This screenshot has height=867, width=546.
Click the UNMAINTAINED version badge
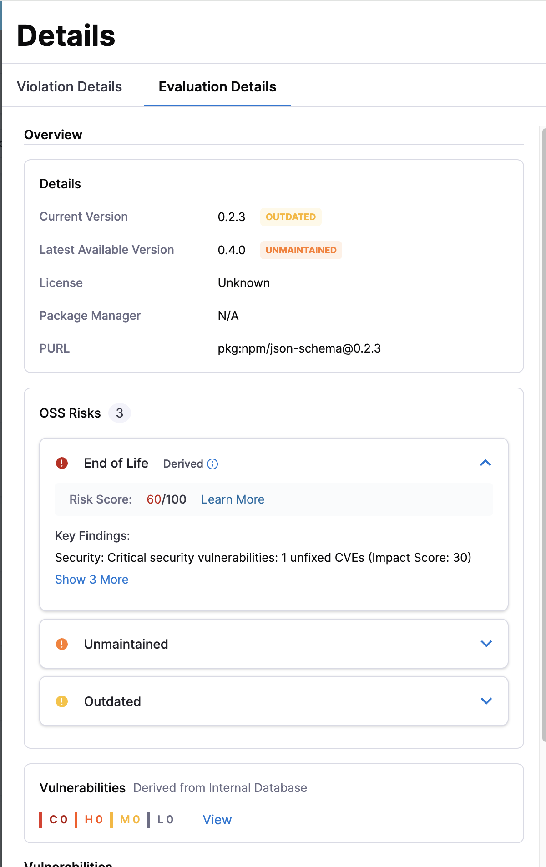coord(301,250)
